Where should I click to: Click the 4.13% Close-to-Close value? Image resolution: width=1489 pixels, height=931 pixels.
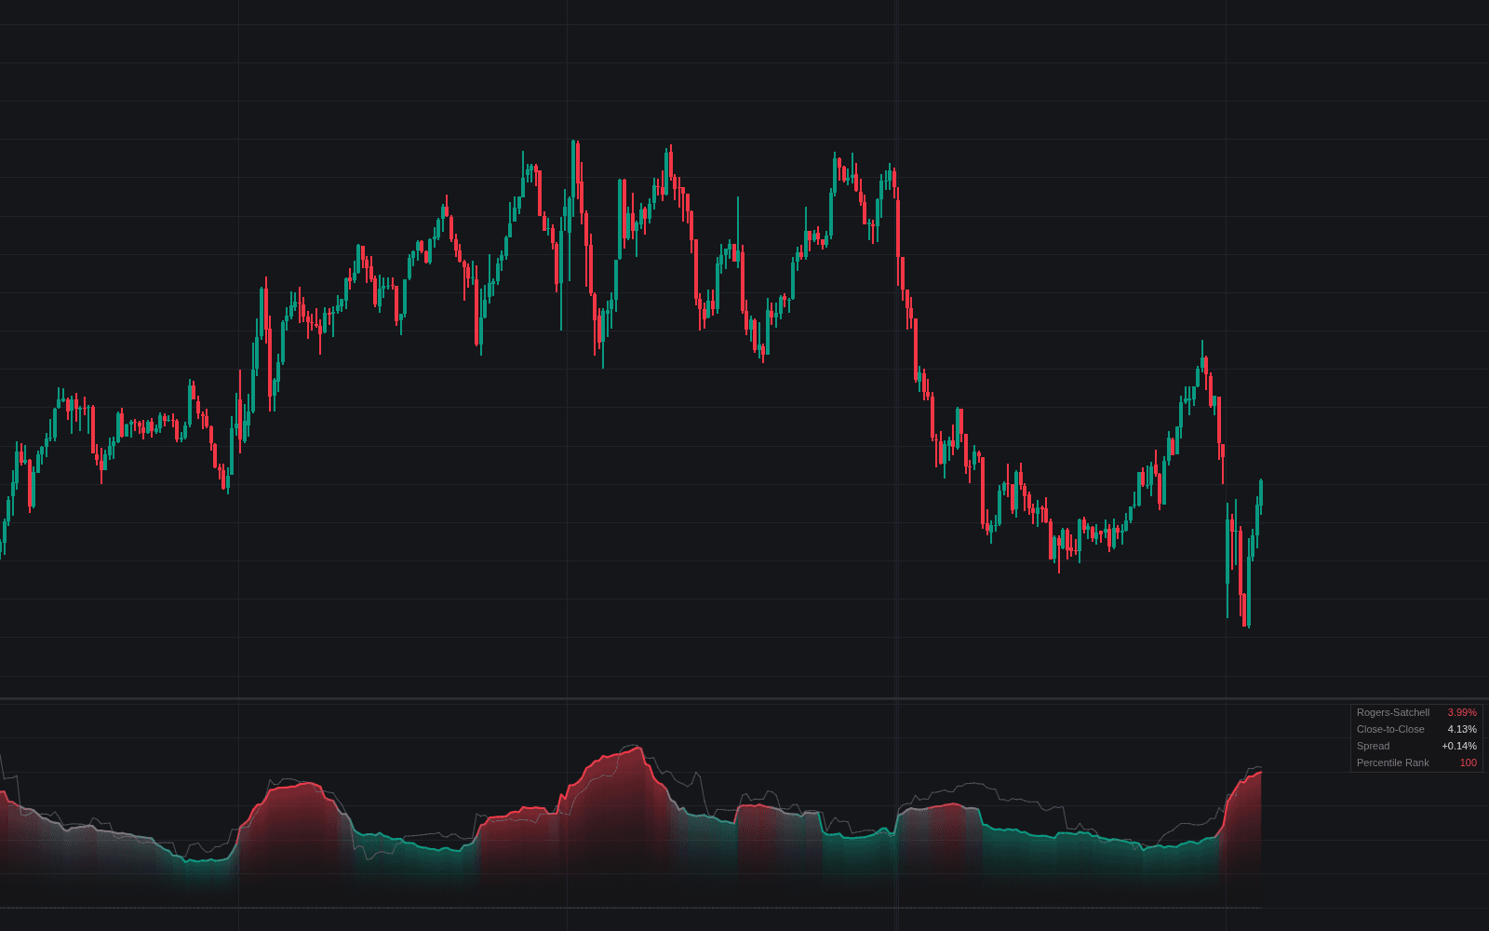click(x=1461, y=729)
